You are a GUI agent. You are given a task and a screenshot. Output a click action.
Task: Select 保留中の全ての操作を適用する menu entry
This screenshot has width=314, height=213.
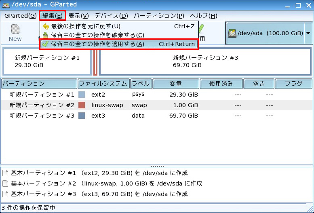point(97,44)
